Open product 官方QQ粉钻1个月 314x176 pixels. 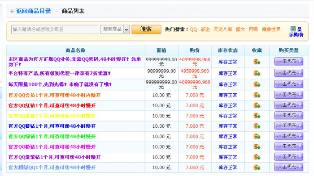52,147
